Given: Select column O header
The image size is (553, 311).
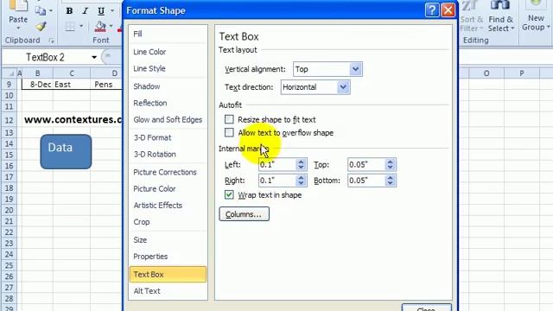Looking at the screenshot, I should click(x=486, y=73).
